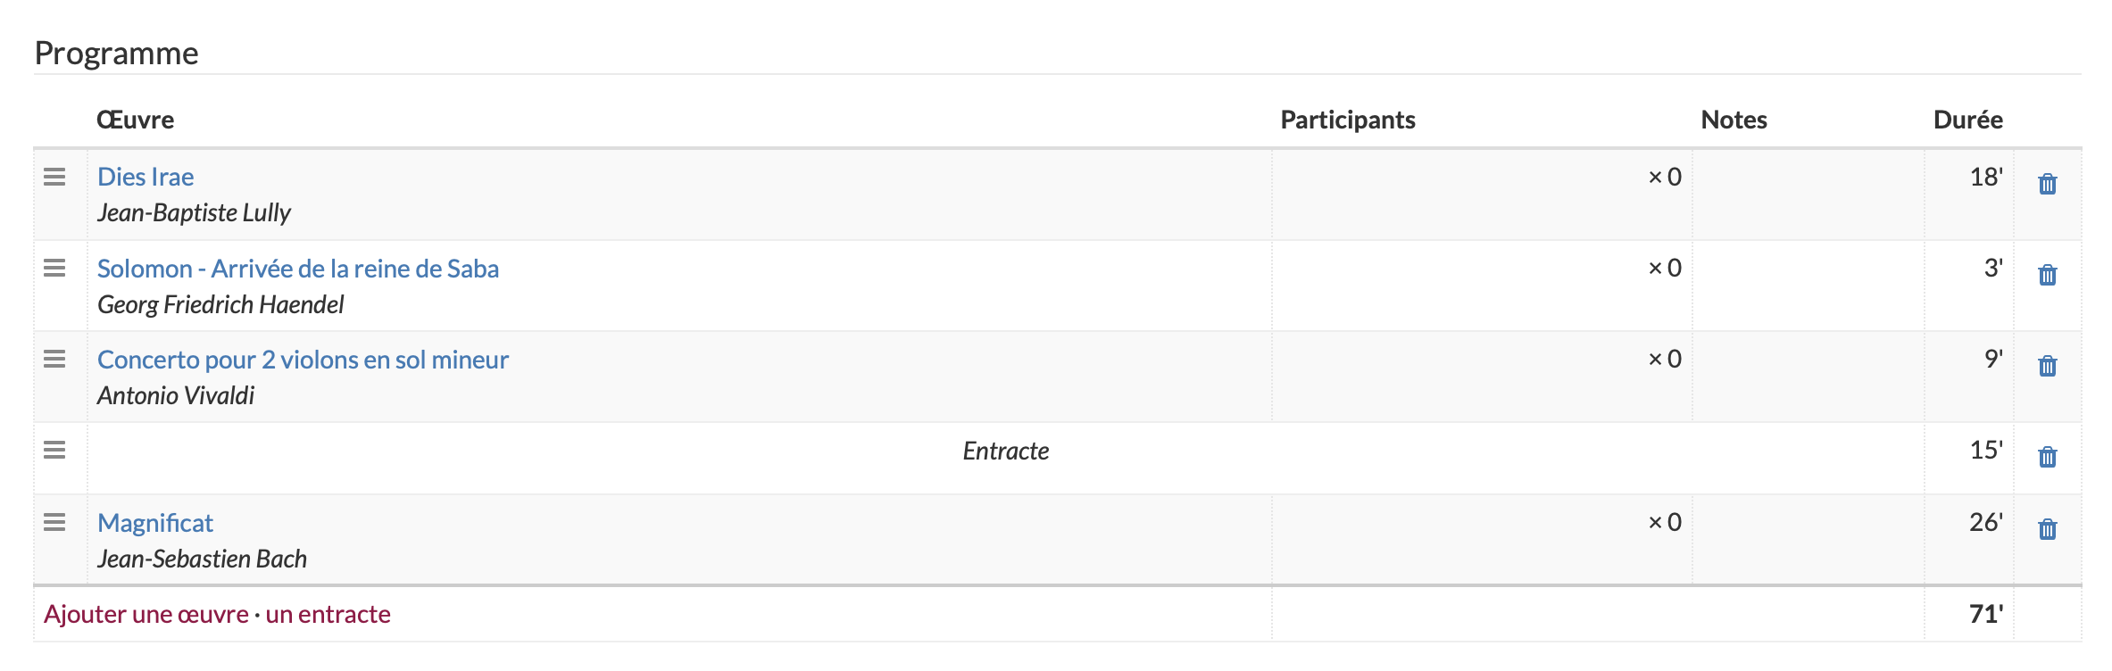Click reorder handle of Vivaldi concerto
Viewport: 2112px width, 671px height.
click(54, 359)
